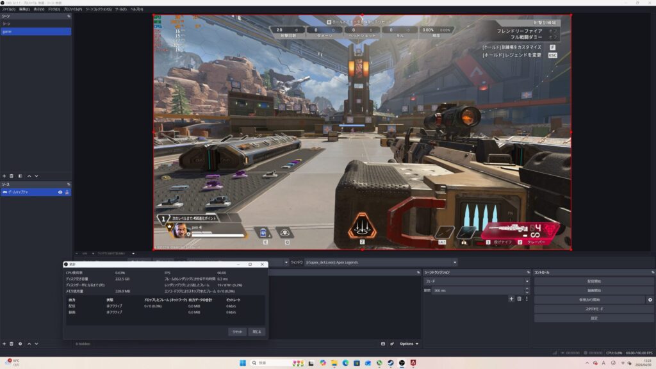Open the Microsoft Edge icon in the taskbar
This screenshot has width=656, height=369.
pos(345,363)
